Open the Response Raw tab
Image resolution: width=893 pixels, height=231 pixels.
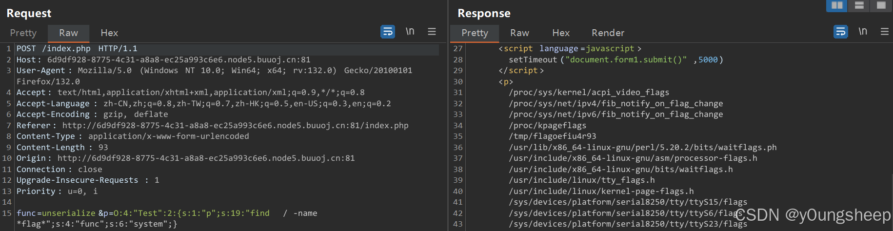[x=519, y=33]
